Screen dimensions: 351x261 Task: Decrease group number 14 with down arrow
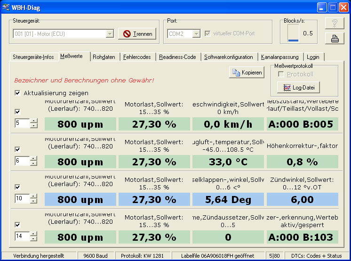point(33,238)
